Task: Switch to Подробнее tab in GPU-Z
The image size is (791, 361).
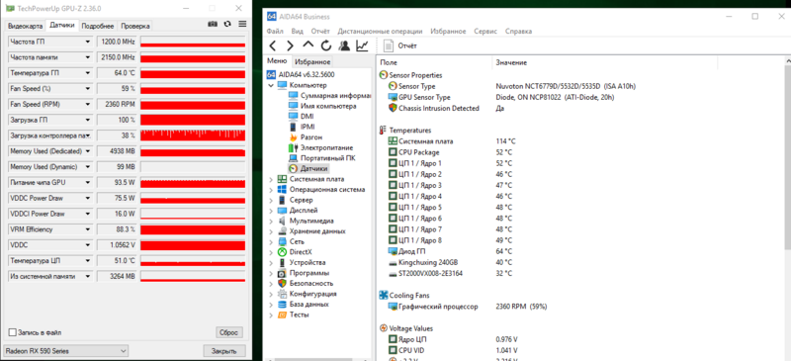Action: click(98, 26)
